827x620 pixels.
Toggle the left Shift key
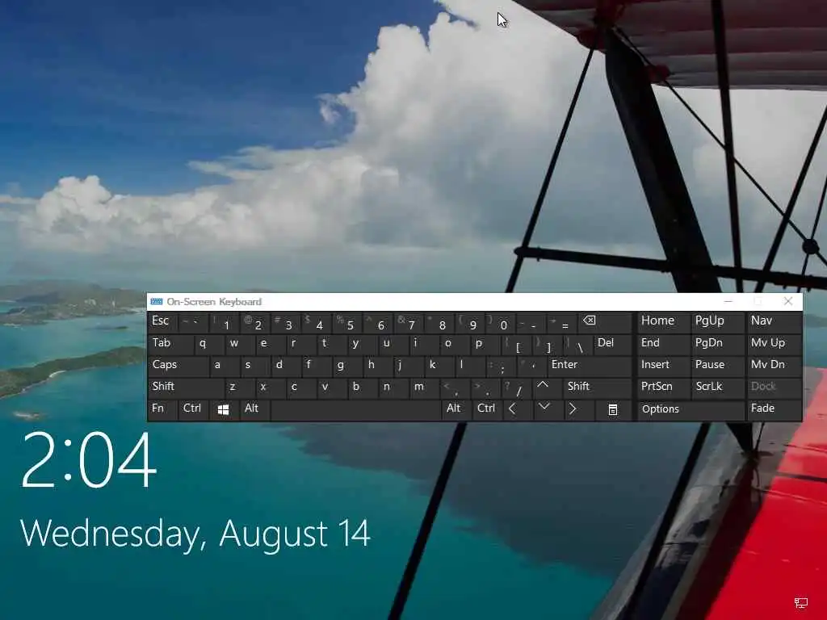pos(187,387)
